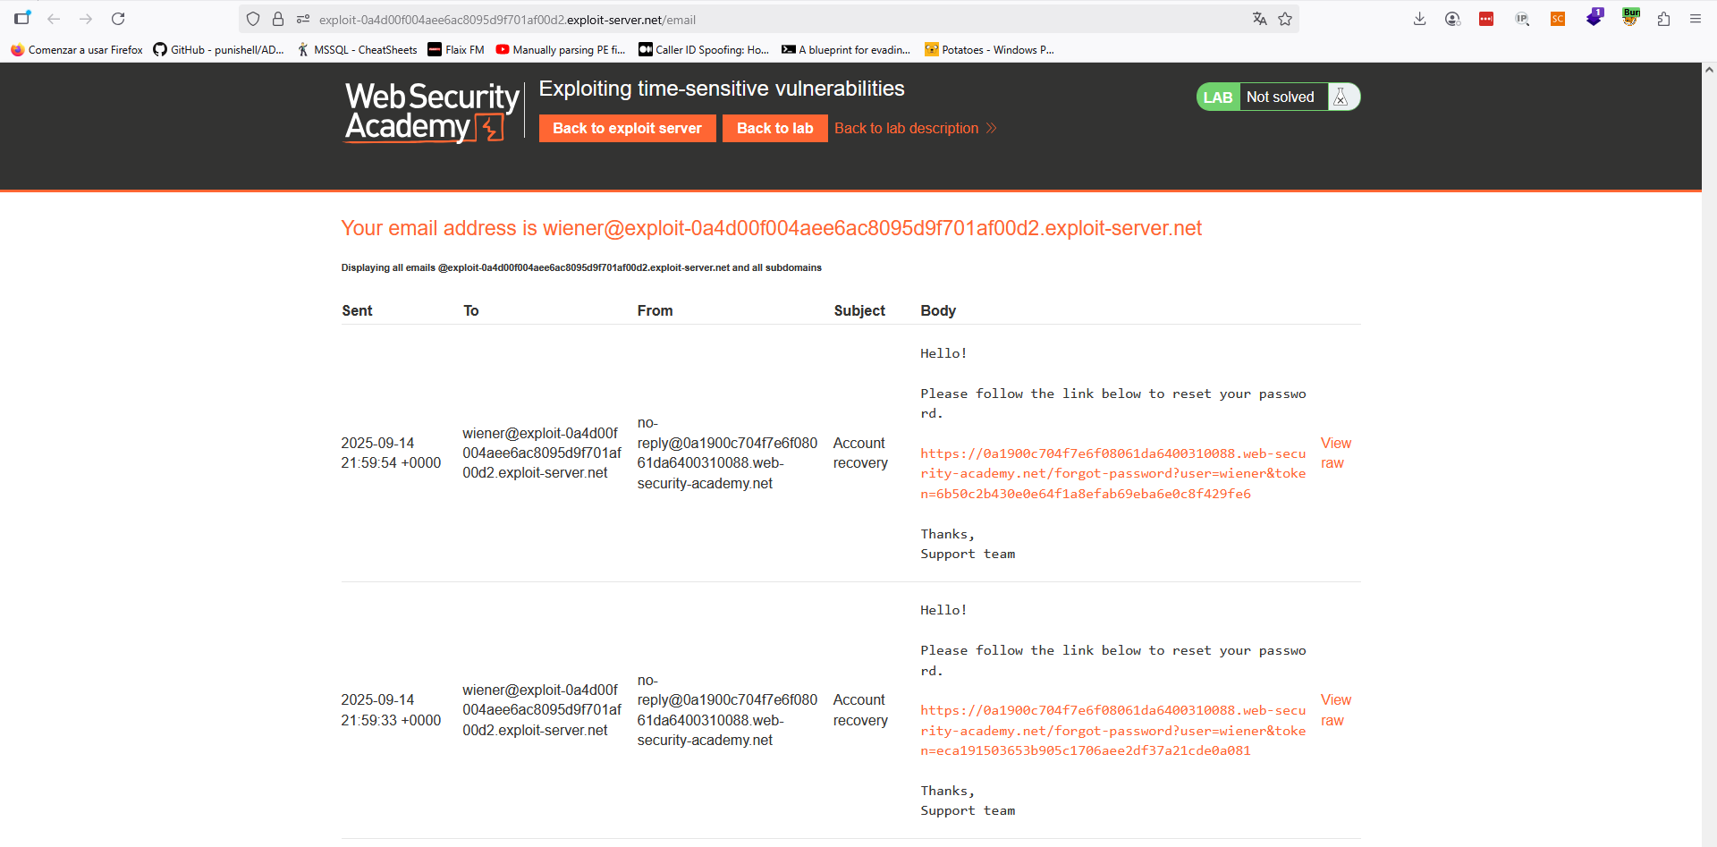Open the Extensions puzzle-piece menu
Screen dimensions: 1717x847
coord(1663,19)
